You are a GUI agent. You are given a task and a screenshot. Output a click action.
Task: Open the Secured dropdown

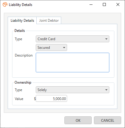point(51,48)
